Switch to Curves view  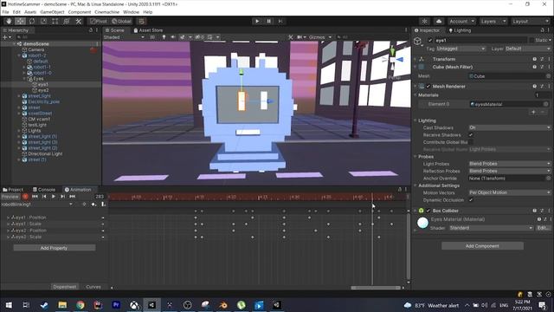coord(93,287)
